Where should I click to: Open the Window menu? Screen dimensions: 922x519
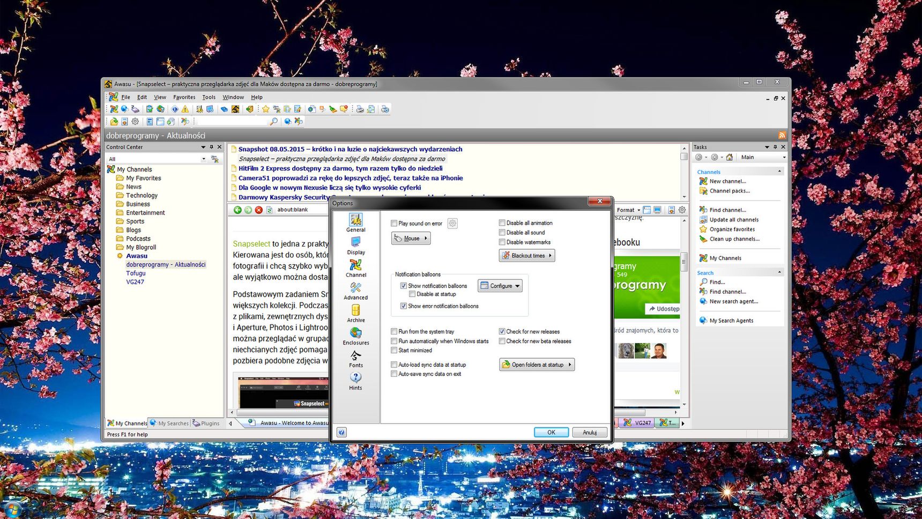233,97
